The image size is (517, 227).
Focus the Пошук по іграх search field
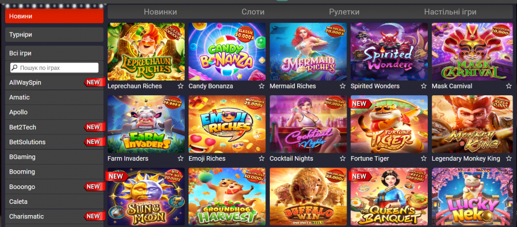click(x=55, y=68)
